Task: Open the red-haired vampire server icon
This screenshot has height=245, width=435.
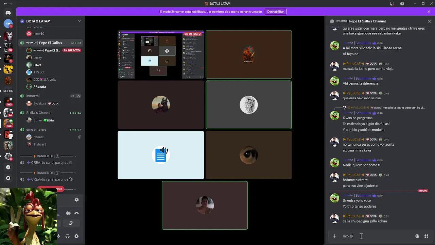Action: pyautogui.click(x=8, y=36)
